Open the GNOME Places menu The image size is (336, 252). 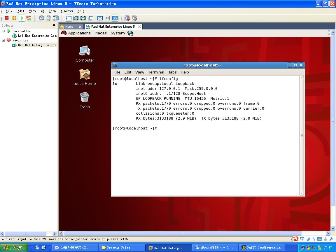101,33
